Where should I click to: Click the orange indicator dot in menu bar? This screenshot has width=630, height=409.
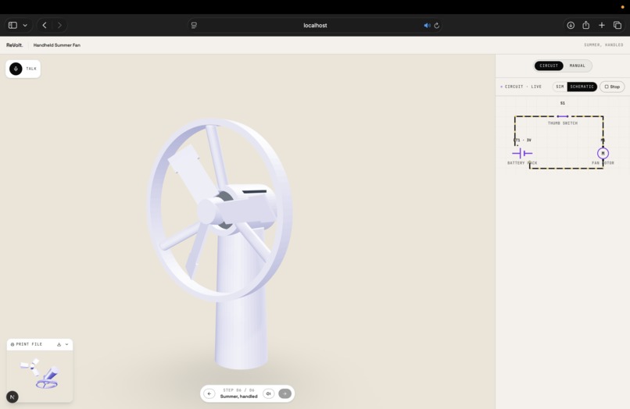pyautogui.click(x=622, y=7)
